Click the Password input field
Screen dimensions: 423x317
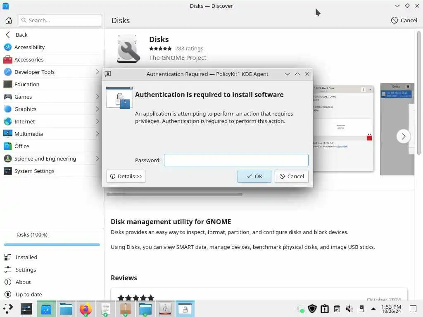point(236,160)
